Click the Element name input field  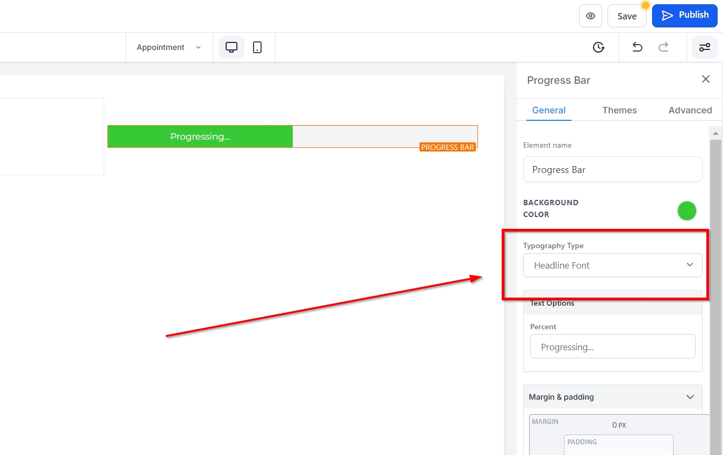[x=612, y=170]
